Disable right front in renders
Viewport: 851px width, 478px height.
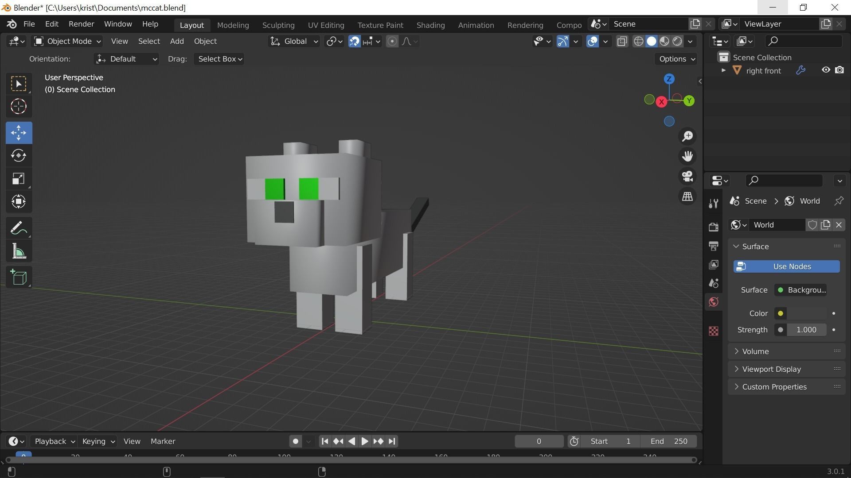(x=839, y=70)
